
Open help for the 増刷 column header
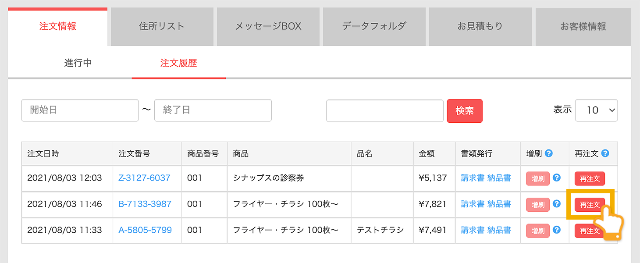548,153
